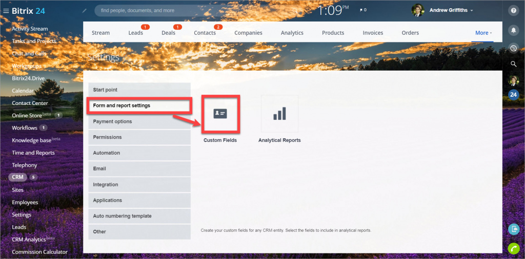Expand the Andrew Griffiths user dropdown
Image resolution: width=525 pixels, height=259 pixels.
(472, 11)
